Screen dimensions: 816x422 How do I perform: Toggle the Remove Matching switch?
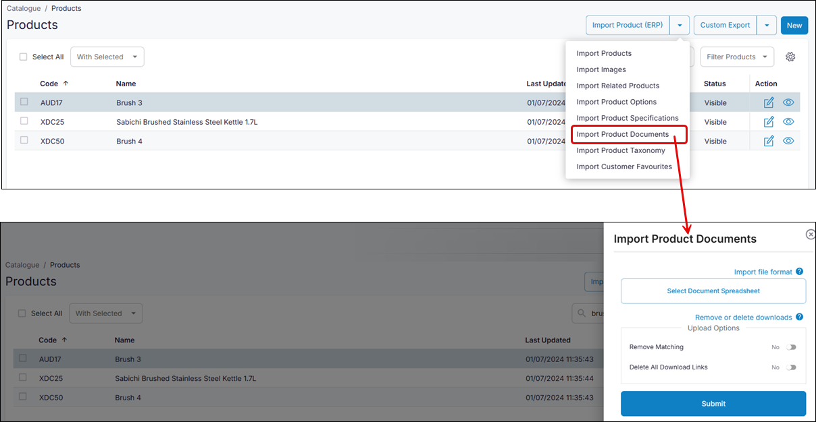point(791,347)
